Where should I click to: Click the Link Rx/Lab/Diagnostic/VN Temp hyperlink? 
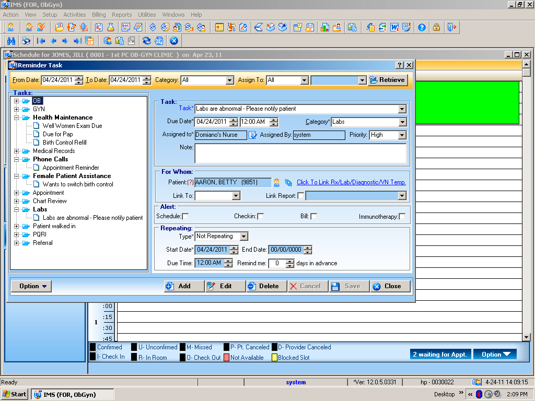tap(351, 182)
